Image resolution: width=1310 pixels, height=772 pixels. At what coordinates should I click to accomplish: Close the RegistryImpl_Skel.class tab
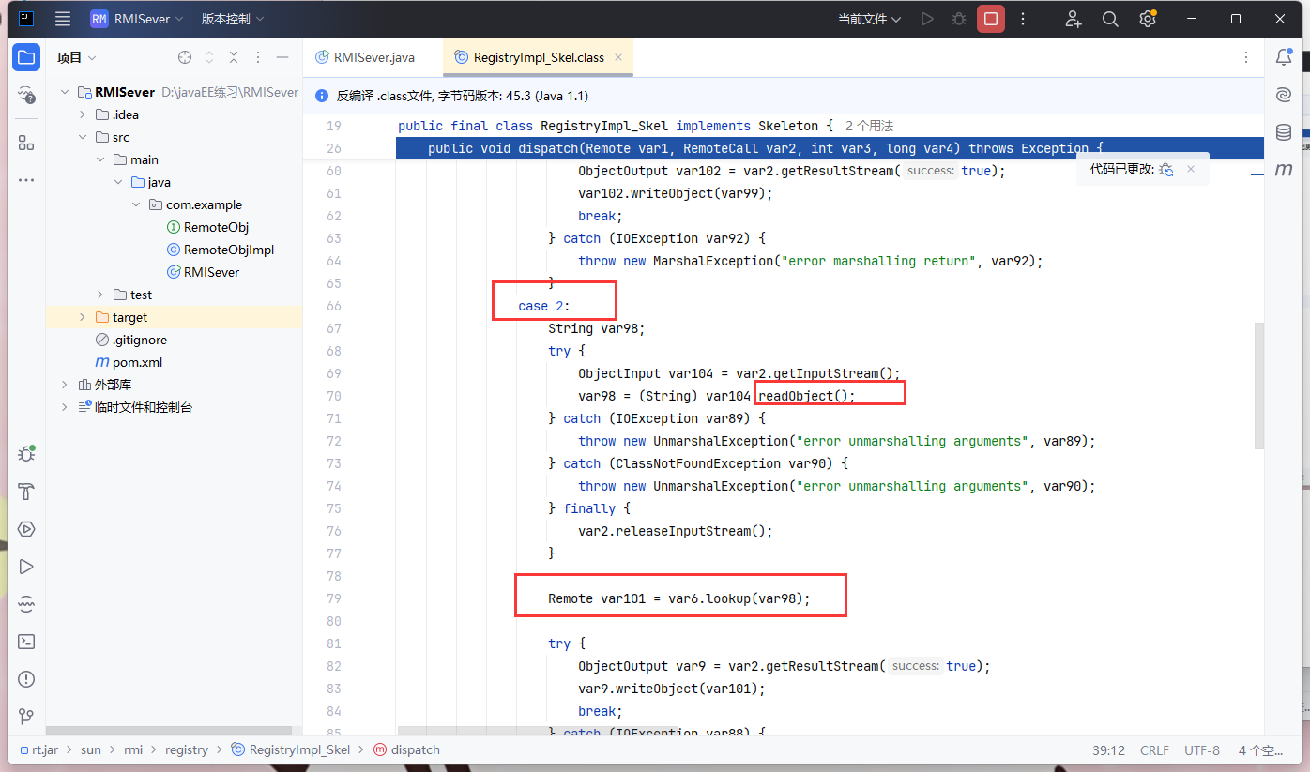618,57
